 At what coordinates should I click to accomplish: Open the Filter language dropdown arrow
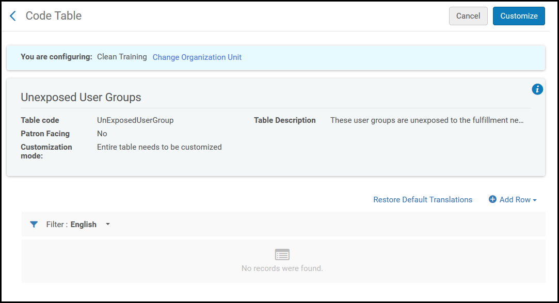pos(108,225)
